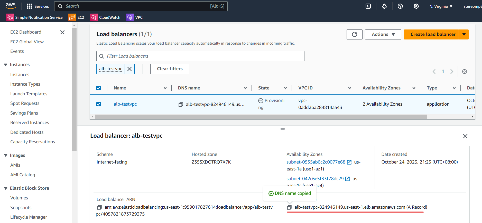Sort by VPC ID column arrow
Screen dimensions: 482x223
coord(350,88)
